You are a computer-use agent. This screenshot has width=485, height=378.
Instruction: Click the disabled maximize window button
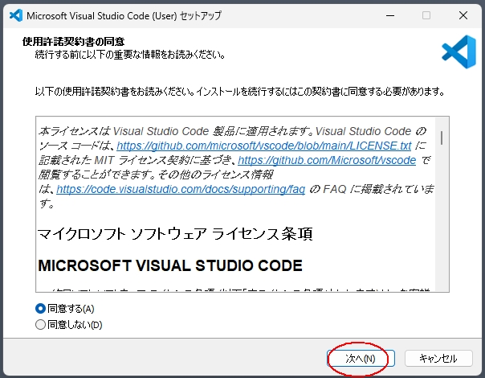pos(426,15)
